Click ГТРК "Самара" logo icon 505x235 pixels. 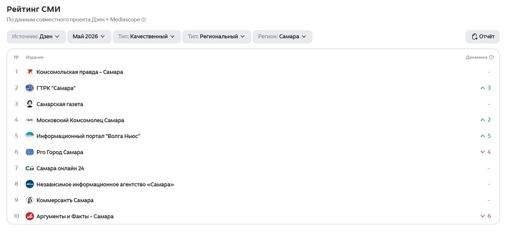pos(29,88)
